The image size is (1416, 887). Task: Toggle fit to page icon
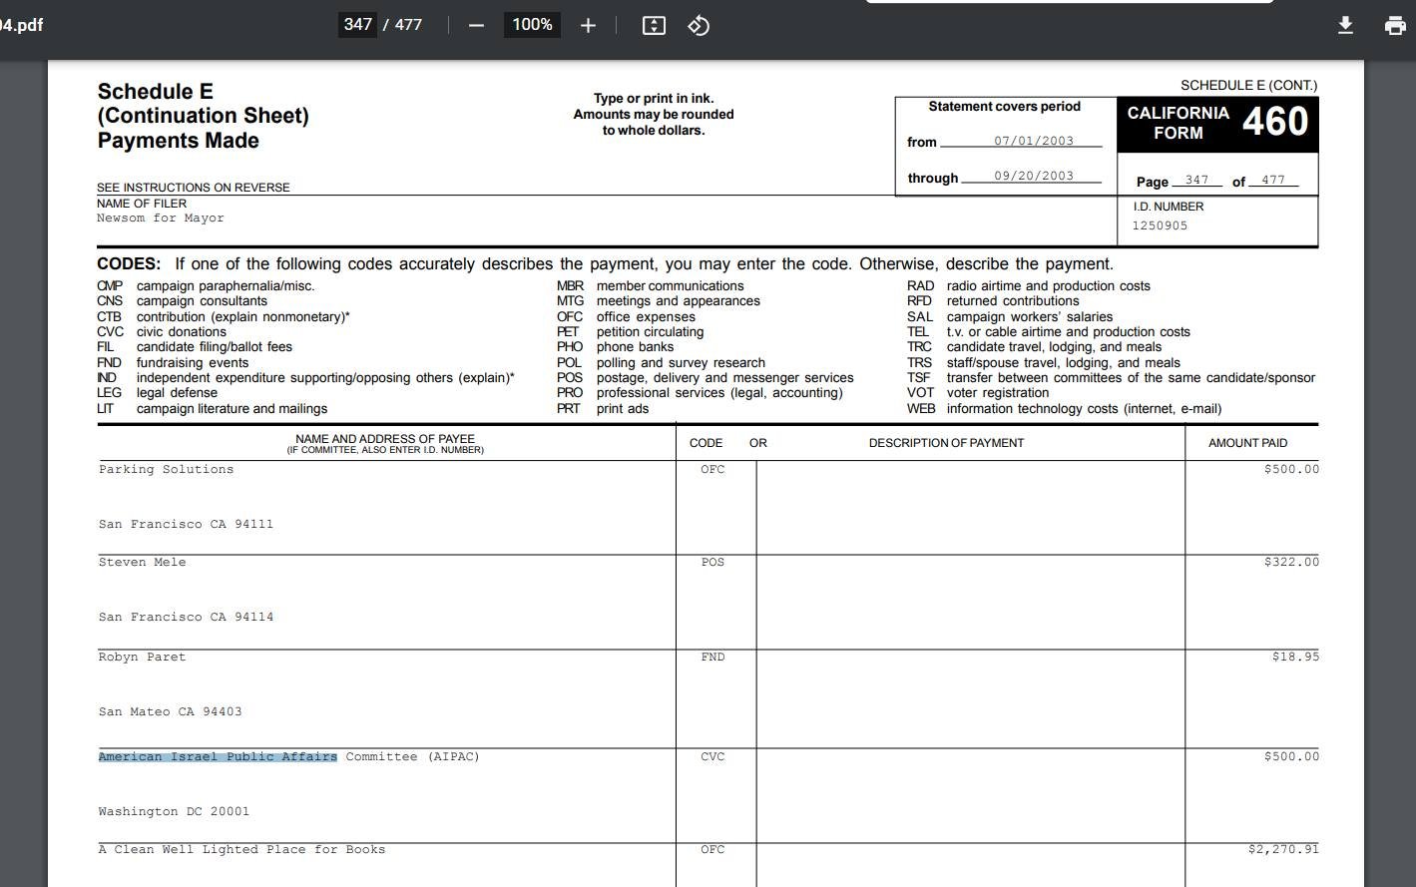point(654,26)
